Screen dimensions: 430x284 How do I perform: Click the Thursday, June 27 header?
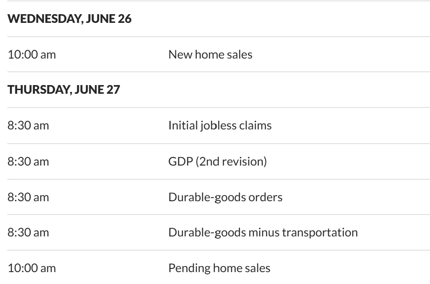(64, 90)
